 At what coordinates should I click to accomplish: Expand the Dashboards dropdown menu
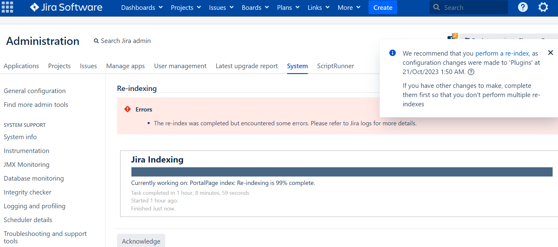click(x=142, y=7)
